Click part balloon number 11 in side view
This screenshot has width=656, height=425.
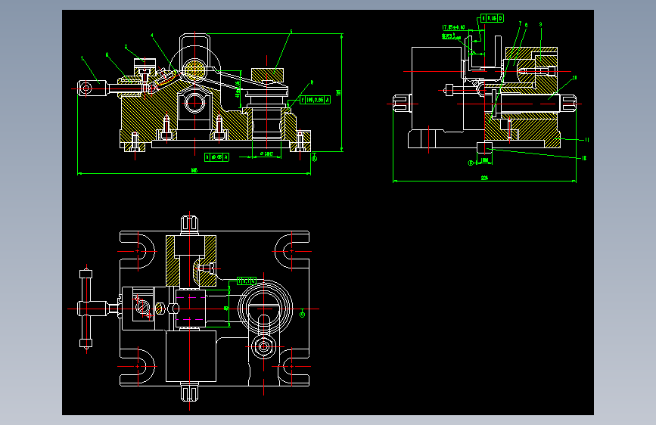click(587, 140)
